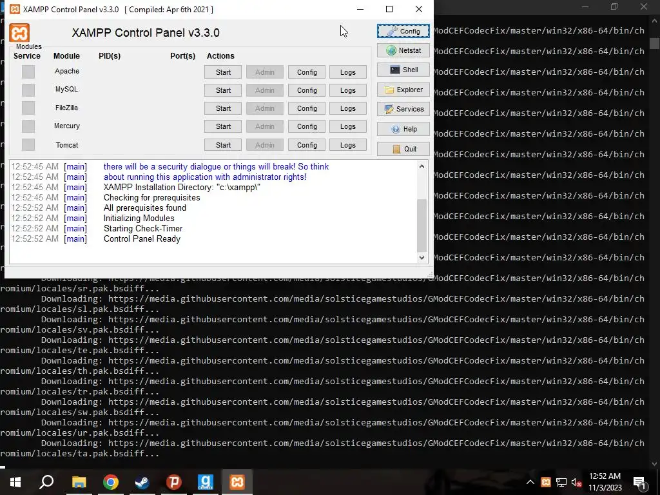Image resolution: width=660 pixels, height=495 pixels.
Task: Open Garry's Mod taskbar icon
Action: tap(206, 482)
